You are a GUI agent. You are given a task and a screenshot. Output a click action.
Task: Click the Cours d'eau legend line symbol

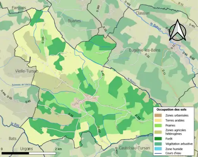tap(158, 153)
